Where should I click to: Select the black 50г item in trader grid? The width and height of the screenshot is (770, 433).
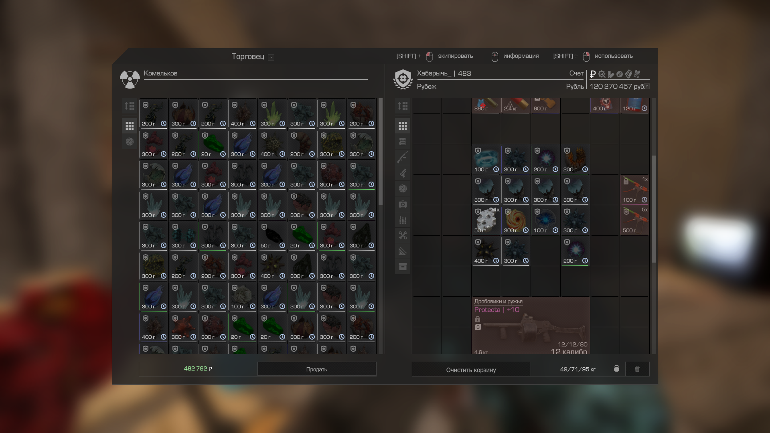click(x=272, y=235)
